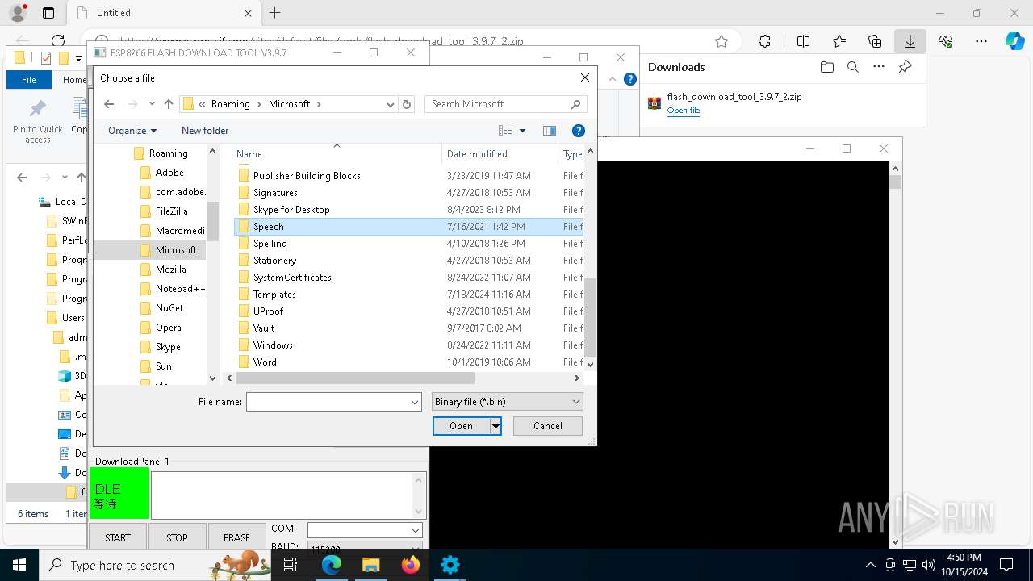
Task: Open Skype folder in tree
Action: pyautogui.click(x=168, y=347)
